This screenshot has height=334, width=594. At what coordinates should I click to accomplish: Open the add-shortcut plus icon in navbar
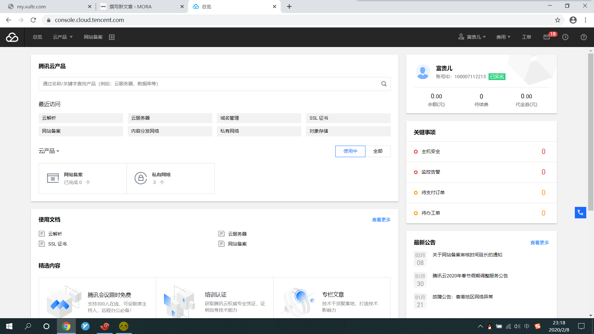pos(112,37)
